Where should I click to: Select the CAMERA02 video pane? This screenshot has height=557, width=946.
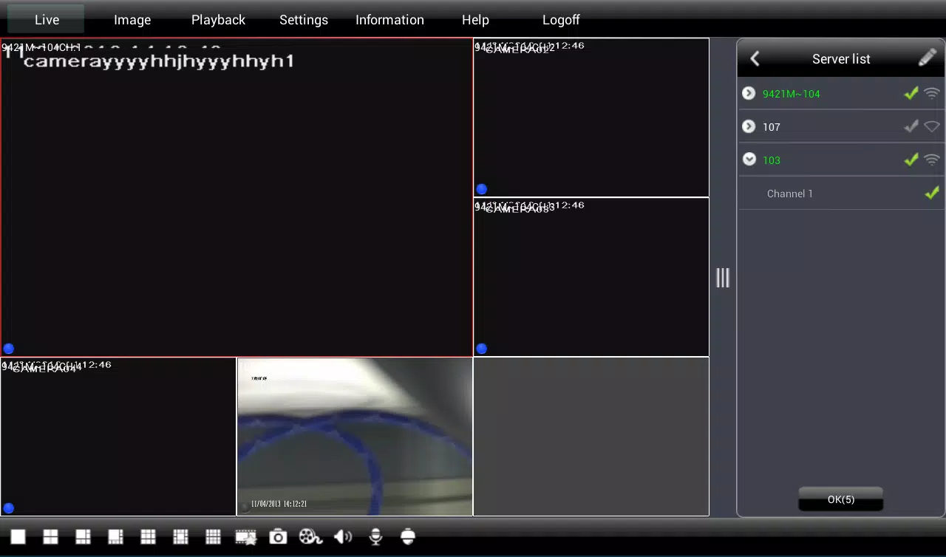tap(591, 117)
